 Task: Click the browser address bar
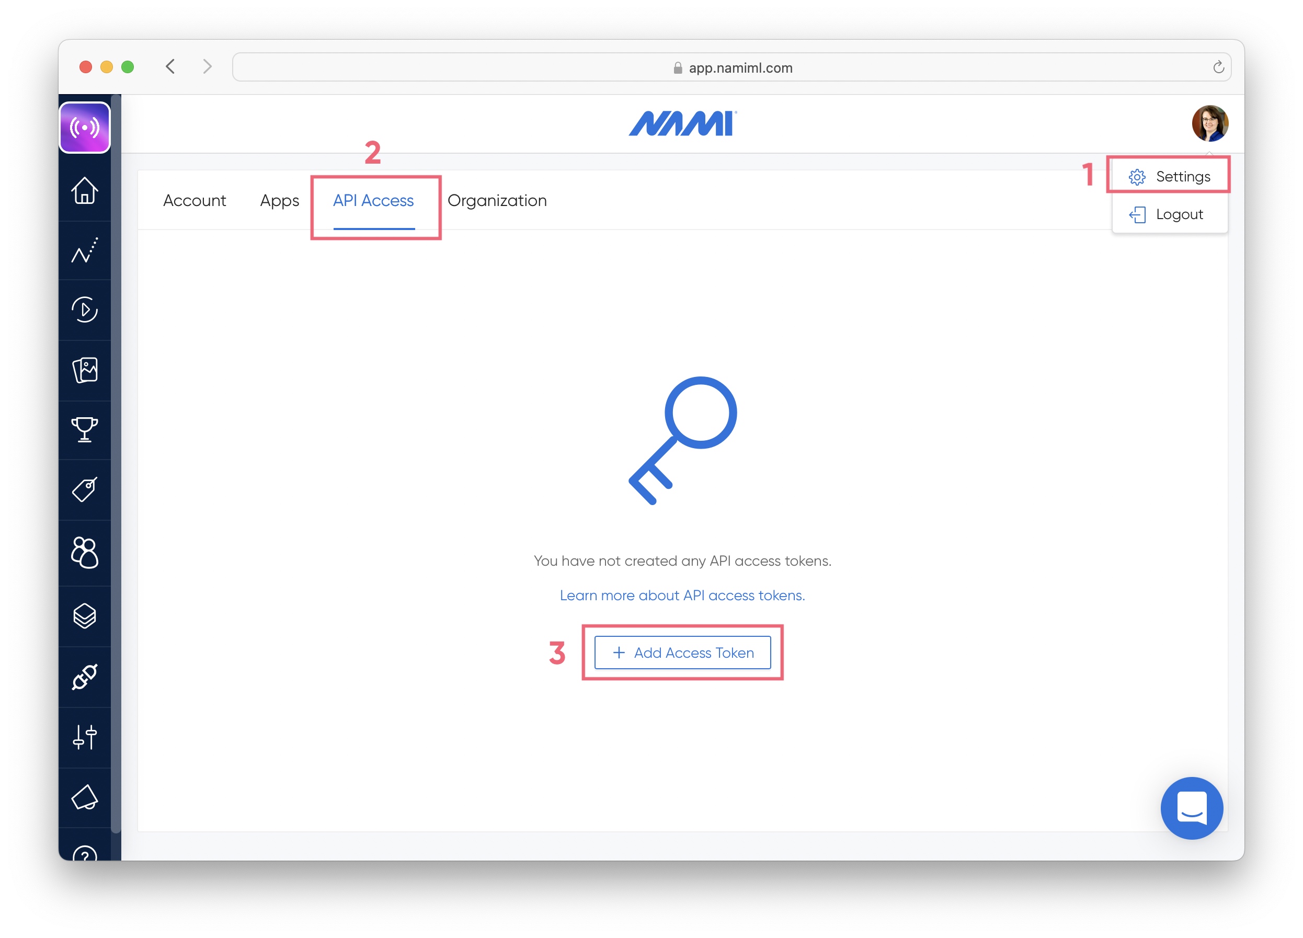[731, 67]
